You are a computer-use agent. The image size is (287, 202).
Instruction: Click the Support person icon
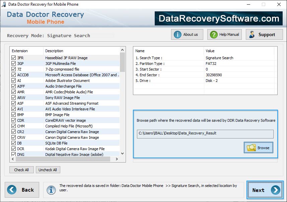click(x=252, y=34)
